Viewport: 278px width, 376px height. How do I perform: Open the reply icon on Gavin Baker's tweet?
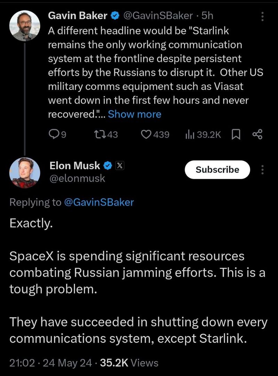coord(54,134)
